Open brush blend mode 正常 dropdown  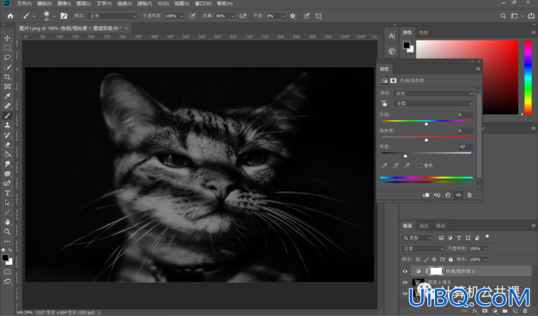112,16
